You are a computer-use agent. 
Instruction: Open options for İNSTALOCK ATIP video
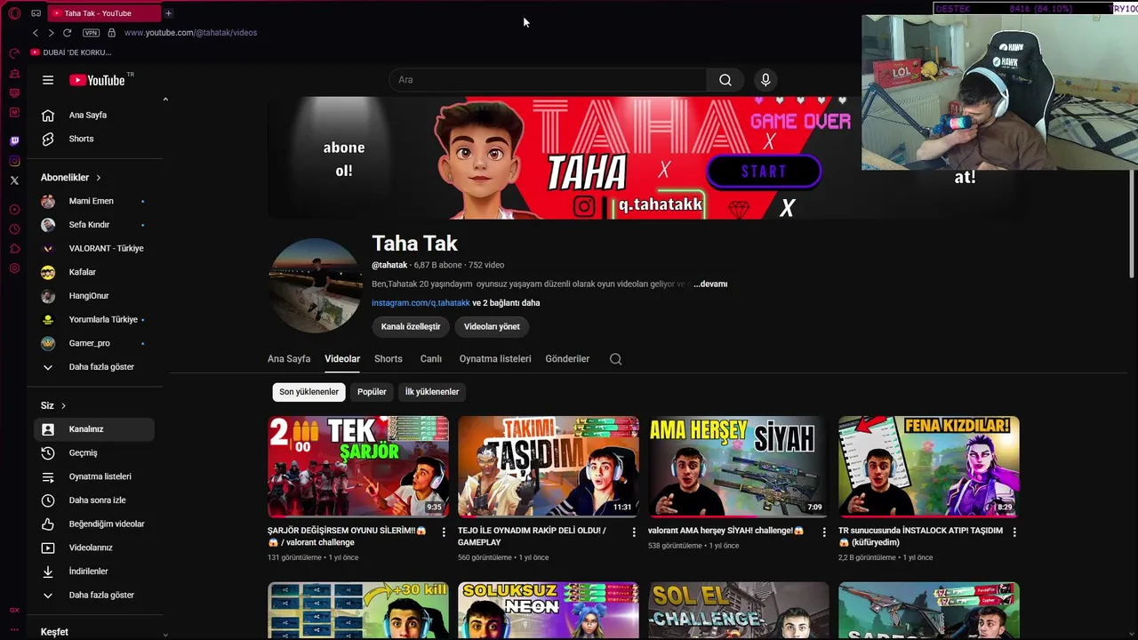1014,532
